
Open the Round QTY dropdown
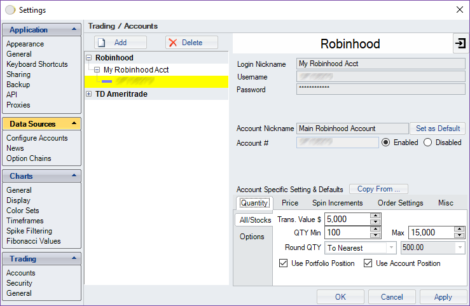391,248
